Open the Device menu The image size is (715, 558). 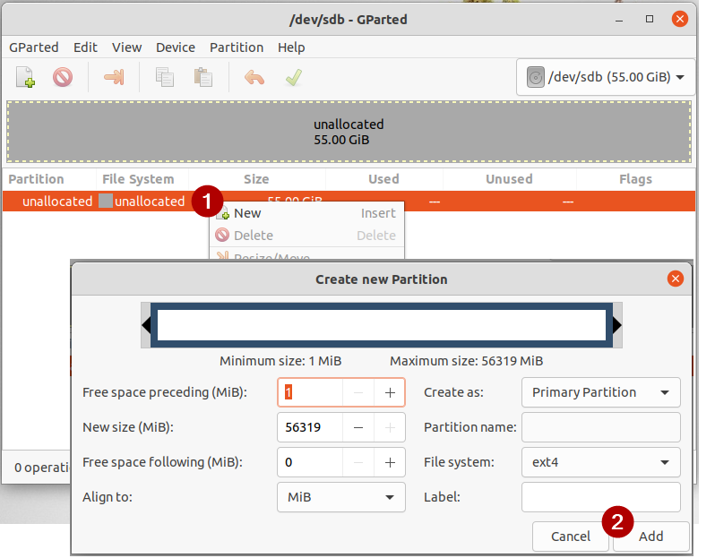point(176,47)
